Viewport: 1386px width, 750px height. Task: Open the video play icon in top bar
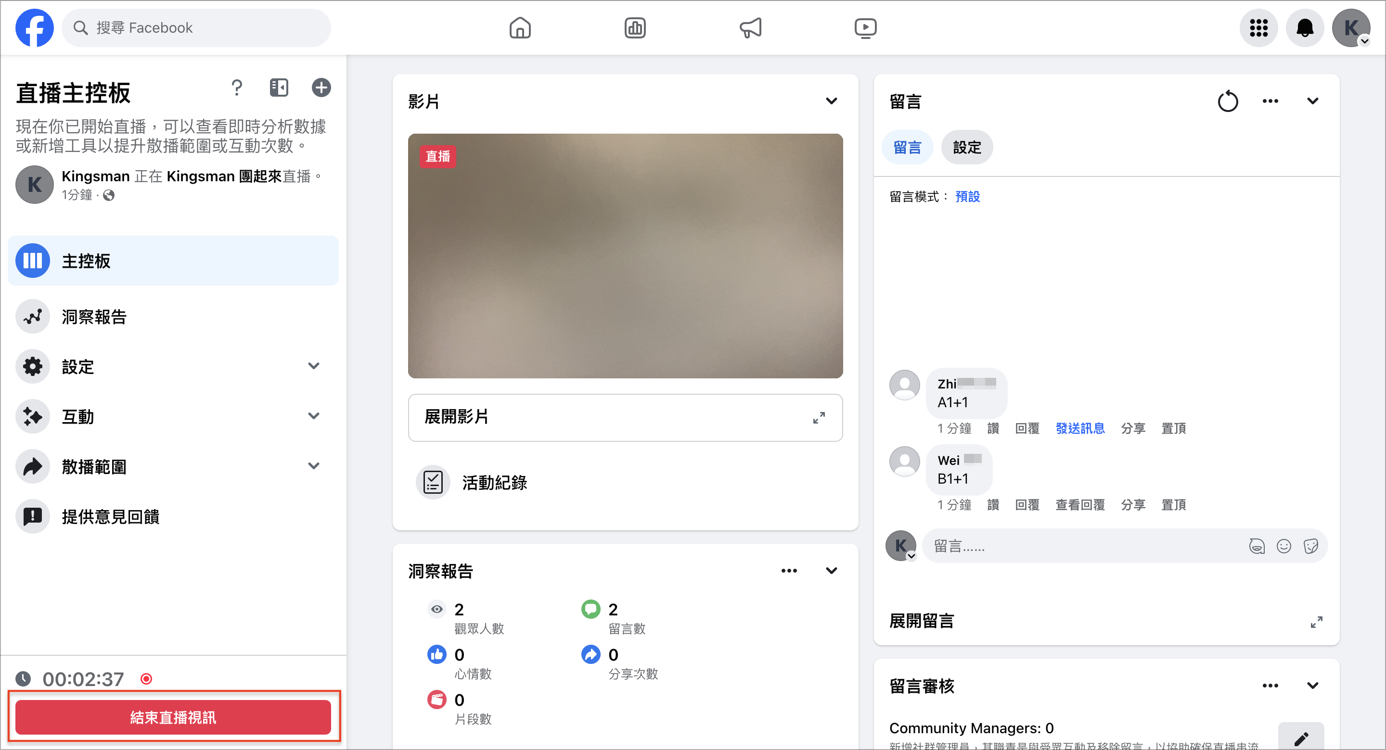click(x=865, y=27)
